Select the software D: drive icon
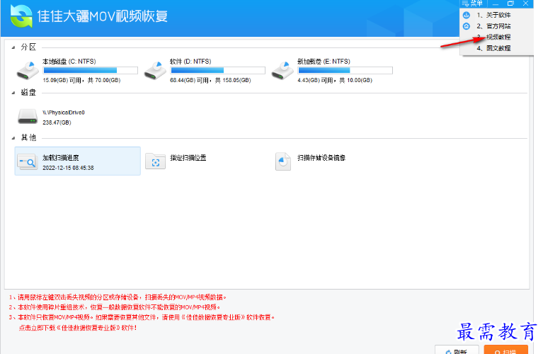Viewport: 543px width, 354px height. (155, 70)
